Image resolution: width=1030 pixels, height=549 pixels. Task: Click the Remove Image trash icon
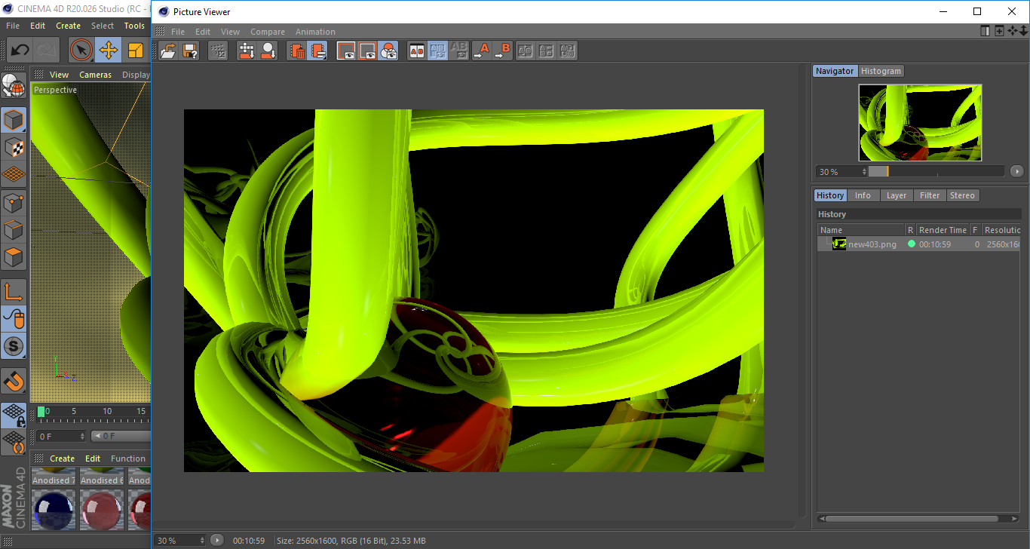[297, 51]
